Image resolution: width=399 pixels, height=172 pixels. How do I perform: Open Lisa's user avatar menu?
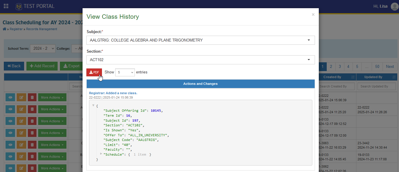click(x=395, y=6)
